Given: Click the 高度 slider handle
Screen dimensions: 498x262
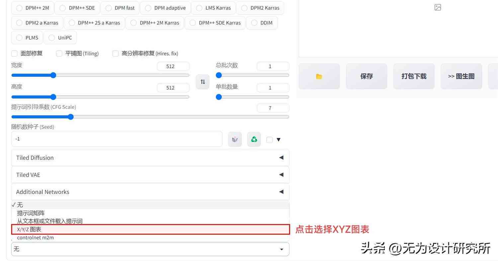Looking at the screenshot, I should 53,97.
